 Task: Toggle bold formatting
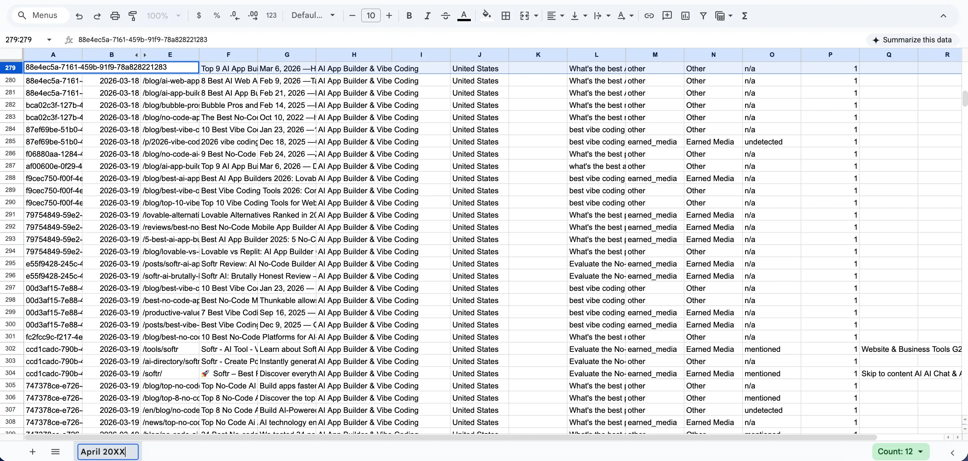[409, 16]
